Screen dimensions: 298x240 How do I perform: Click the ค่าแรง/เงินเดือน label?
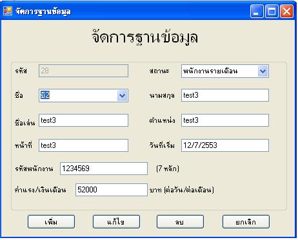click(40, 190)
